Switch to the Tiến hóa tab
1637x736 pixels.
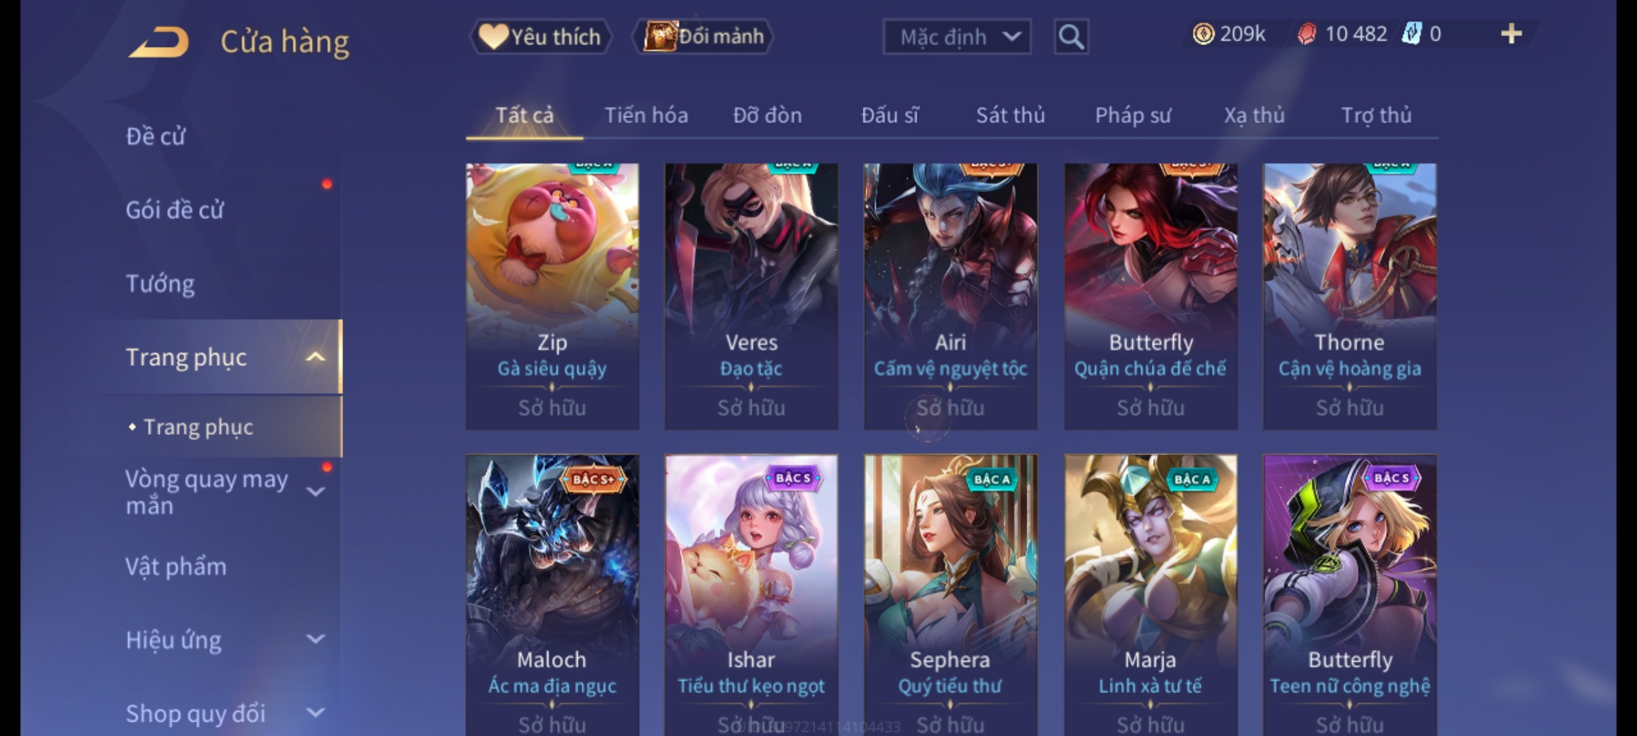click(646, 115)
